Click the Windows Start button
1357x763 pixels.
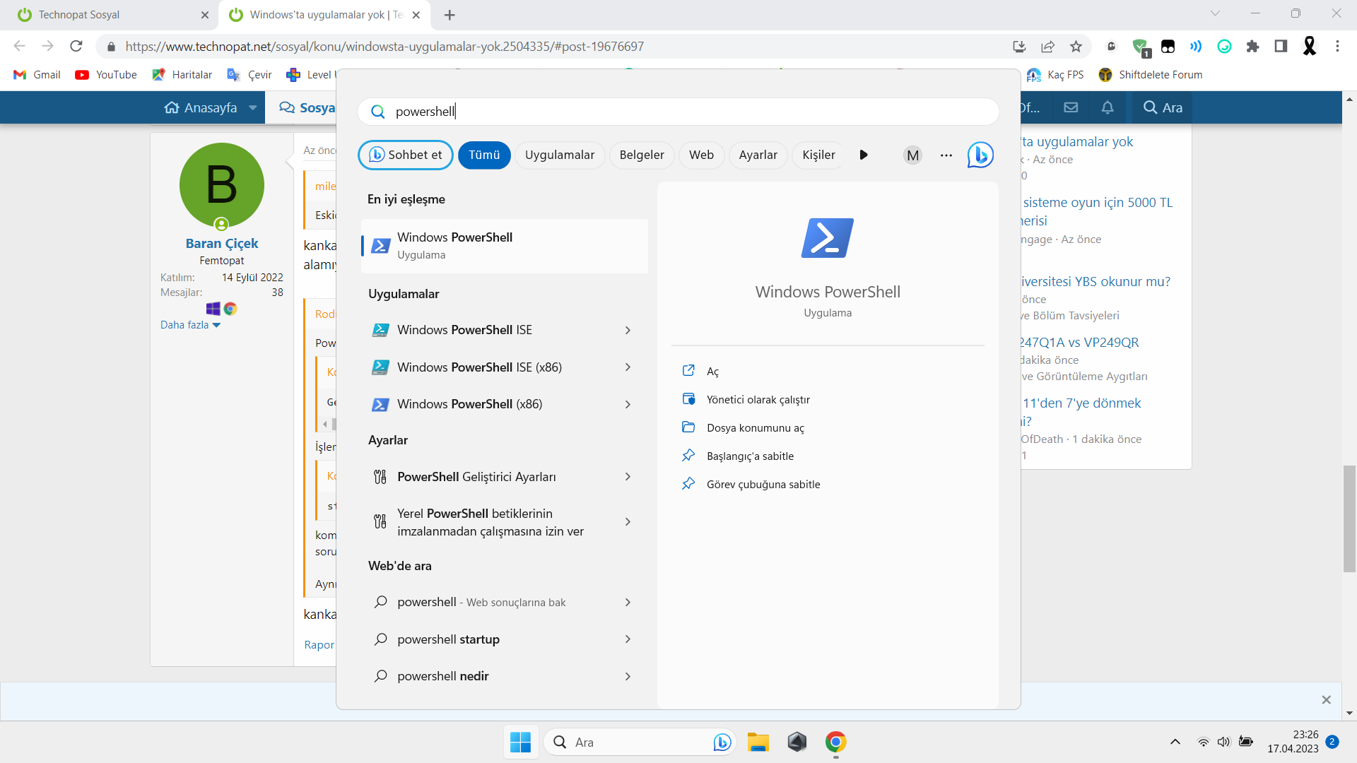click(x=520, y=742)
